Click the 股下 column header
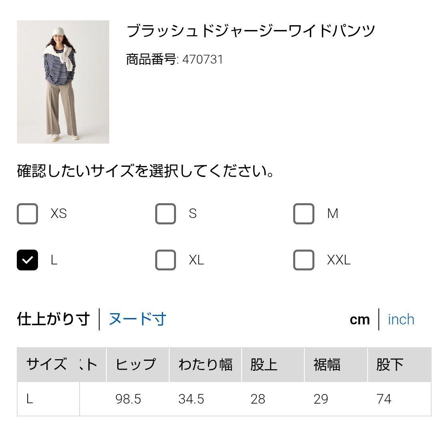 (390, 364)
